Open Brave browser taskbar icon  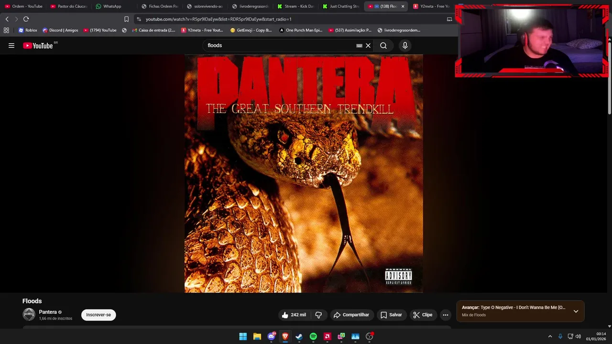click(x=285, y=336)
